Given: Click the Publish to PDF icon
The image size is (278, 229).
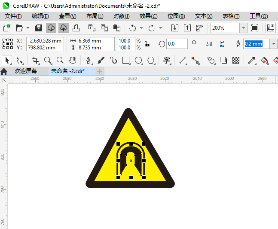Looking at the screenshot, I should coord(200,28).
